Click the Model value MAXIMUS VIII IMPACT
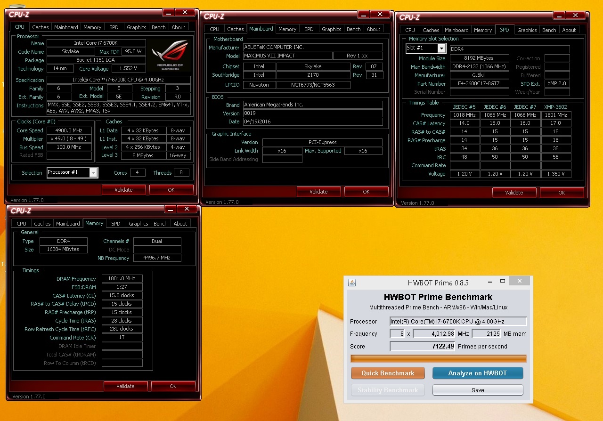 coord(287,56)
